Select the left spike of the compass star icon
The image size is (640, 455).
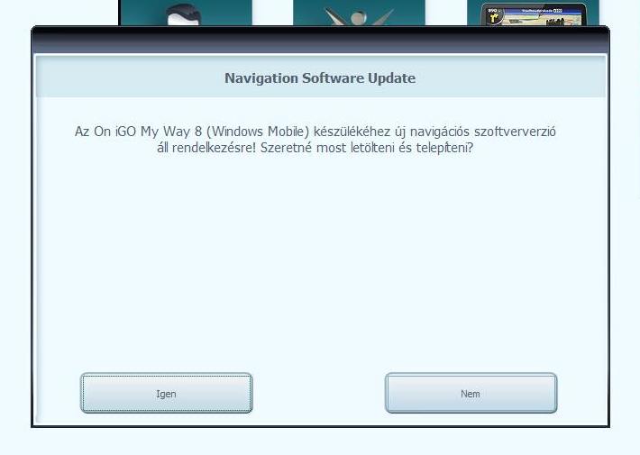point(334,17)
